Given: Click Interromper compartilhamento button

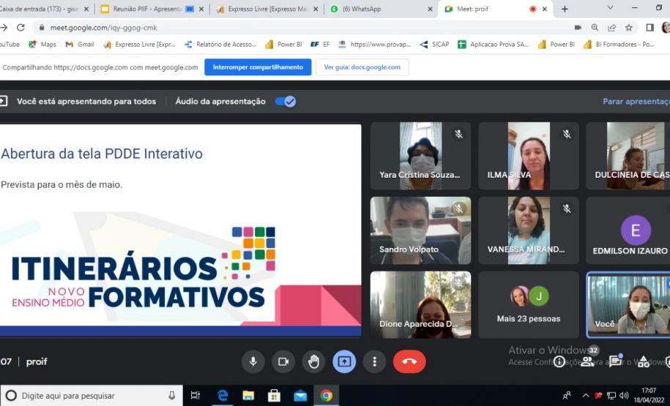Looking at the screenshot, I should coord(257,67).
